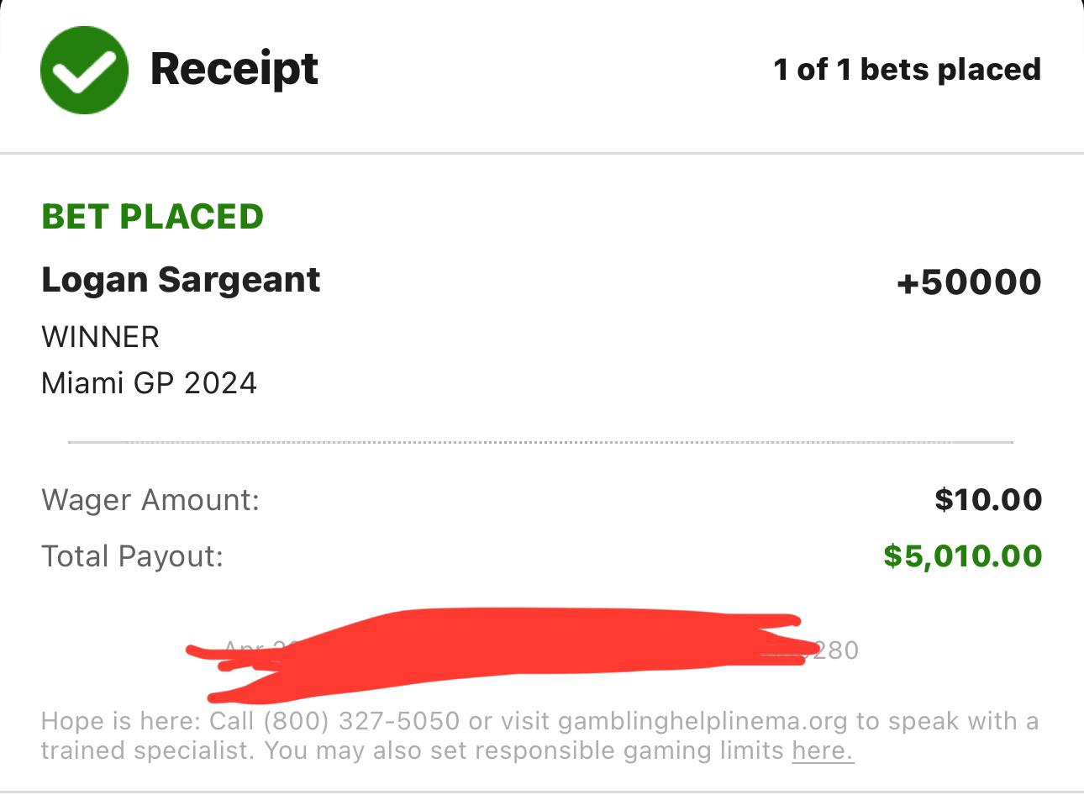This screenshot has width=1084, height=795.
Task: Click the Total Payout label
Action: tap(132, 556)
